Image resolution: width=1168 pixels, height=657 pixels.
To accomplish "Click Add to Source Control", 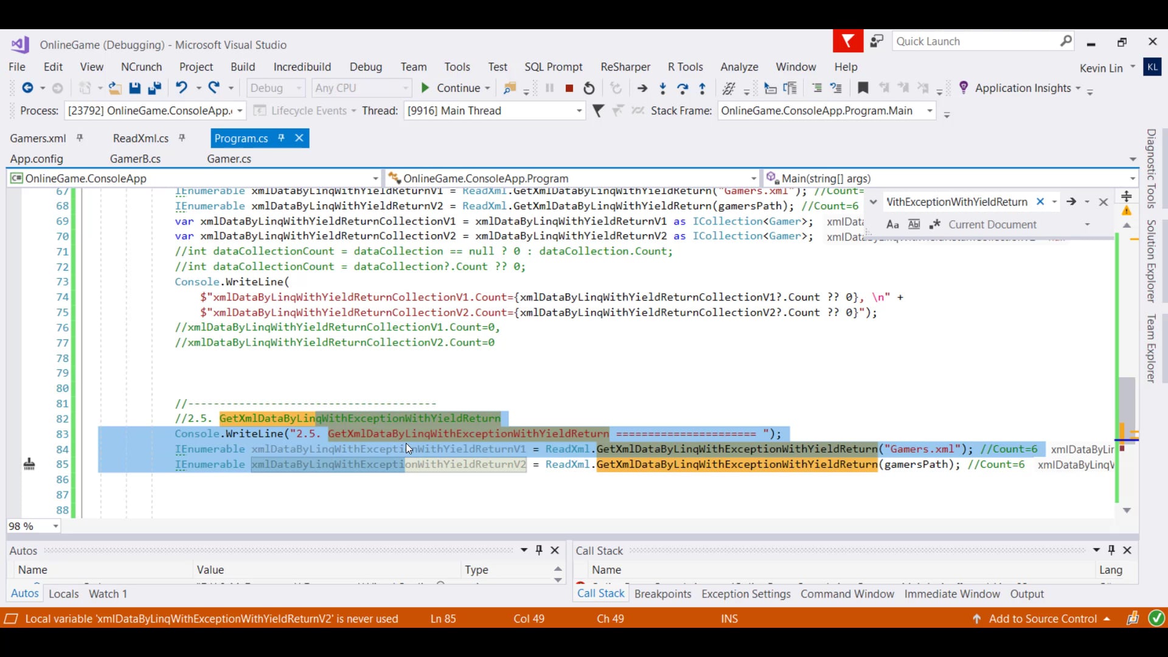I will (1043, 619).
